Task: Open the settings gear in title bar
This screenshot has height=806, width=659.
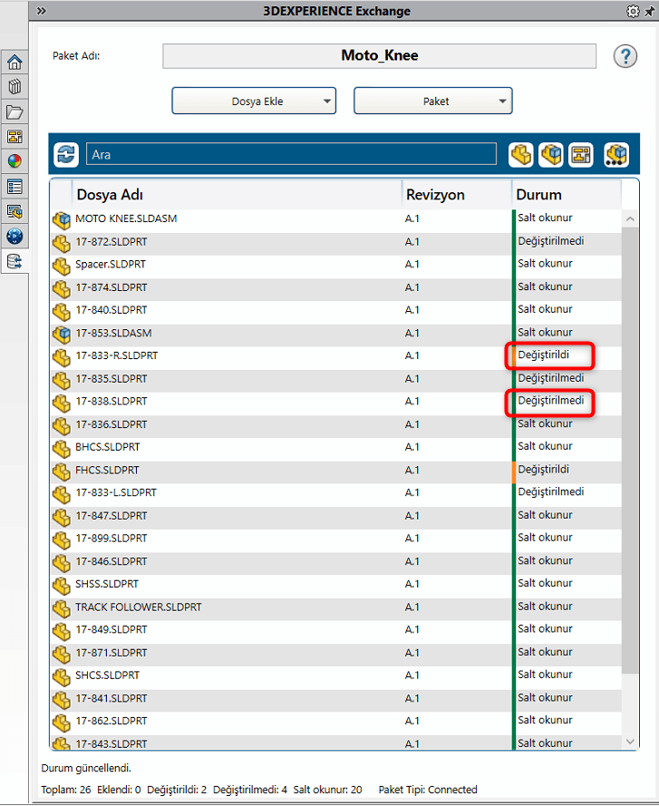Action: tap(634, 11)
